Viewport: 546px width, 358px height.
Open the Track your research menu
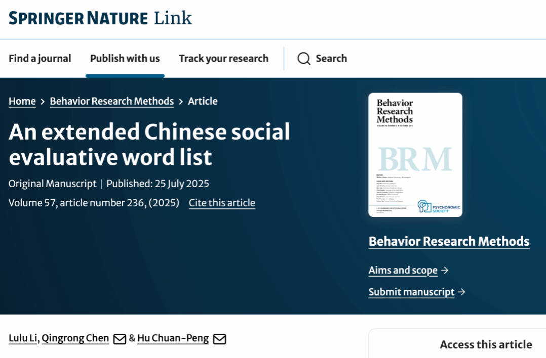(x=223, y=58)
